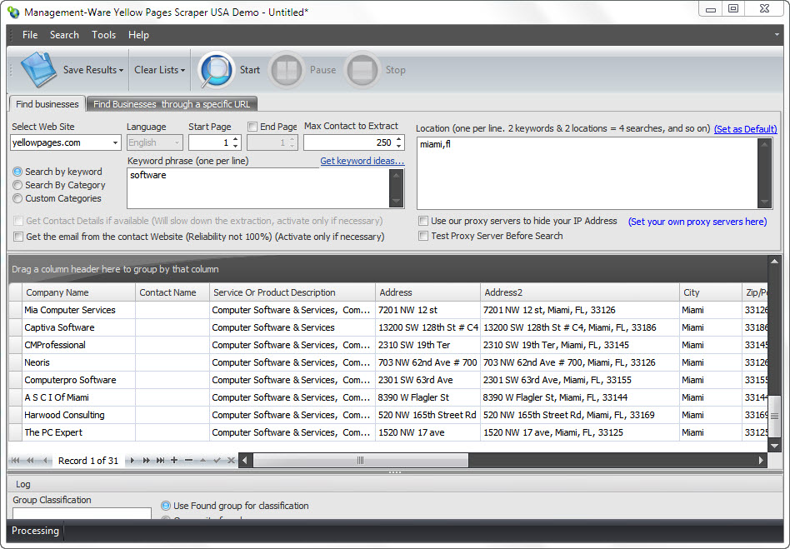This screenshot has width=790, height=549.
Task: Sort by Company Name column header
Action: pos(78,292)
